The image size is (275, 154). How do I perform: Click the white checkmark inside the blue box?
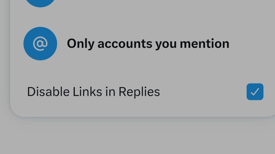255,92
